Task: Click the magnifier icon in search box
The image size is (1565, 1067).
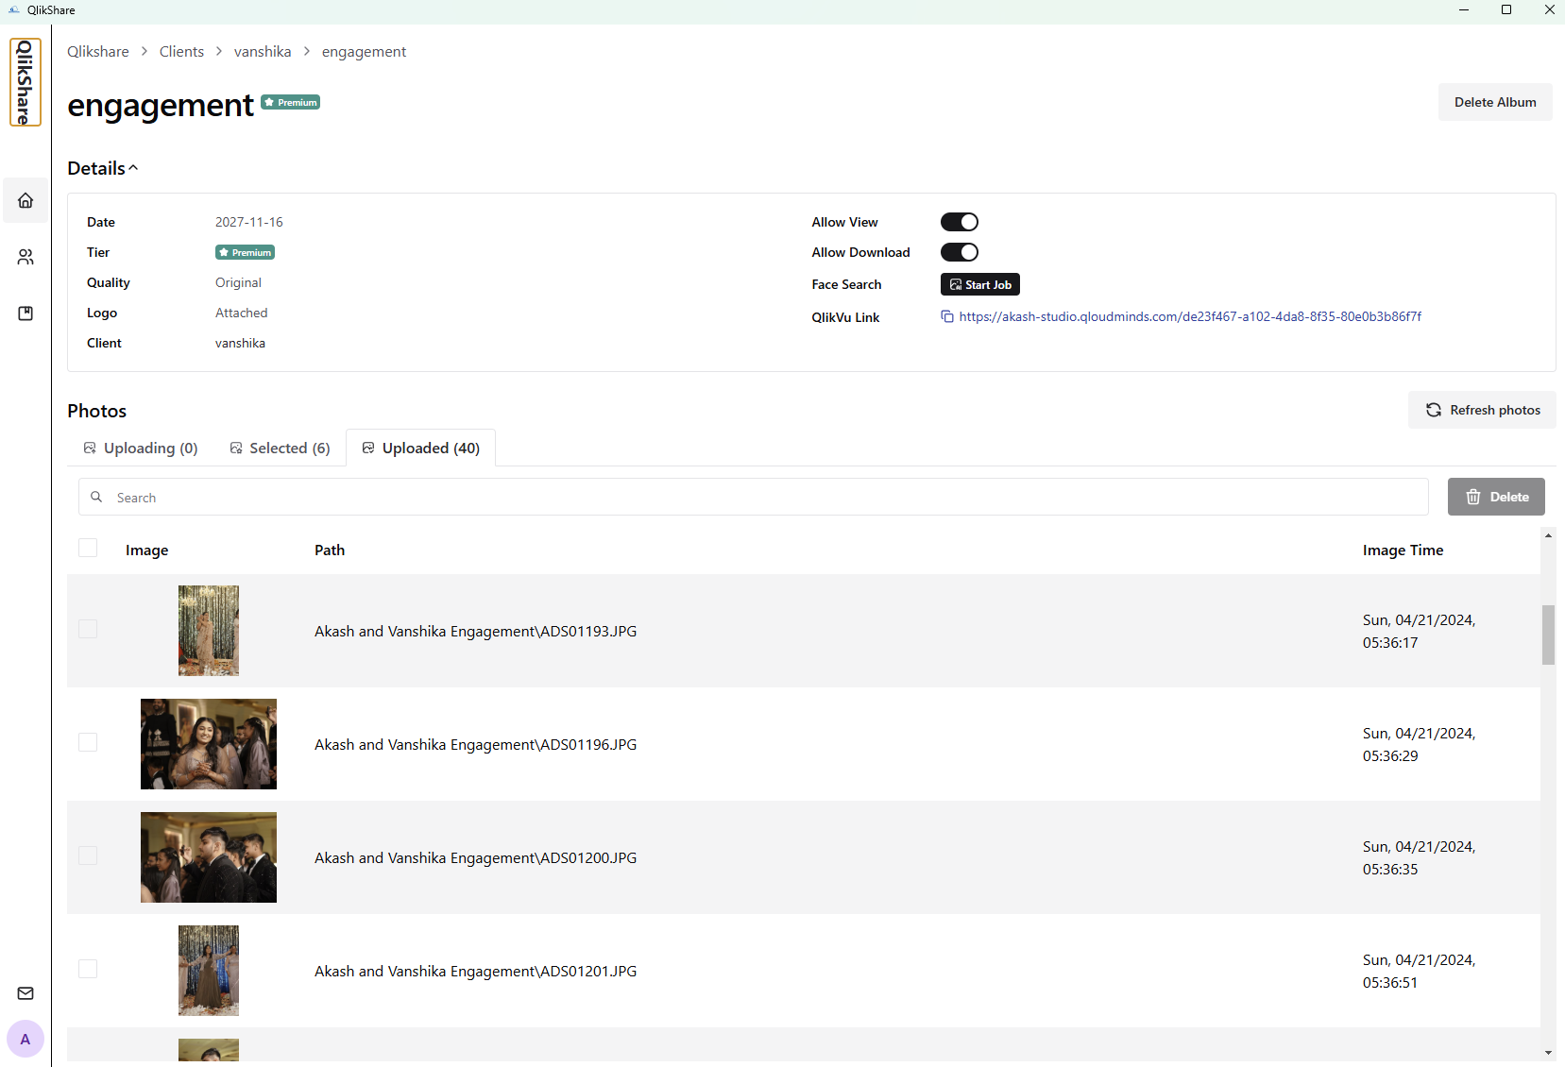Action: 96,497
